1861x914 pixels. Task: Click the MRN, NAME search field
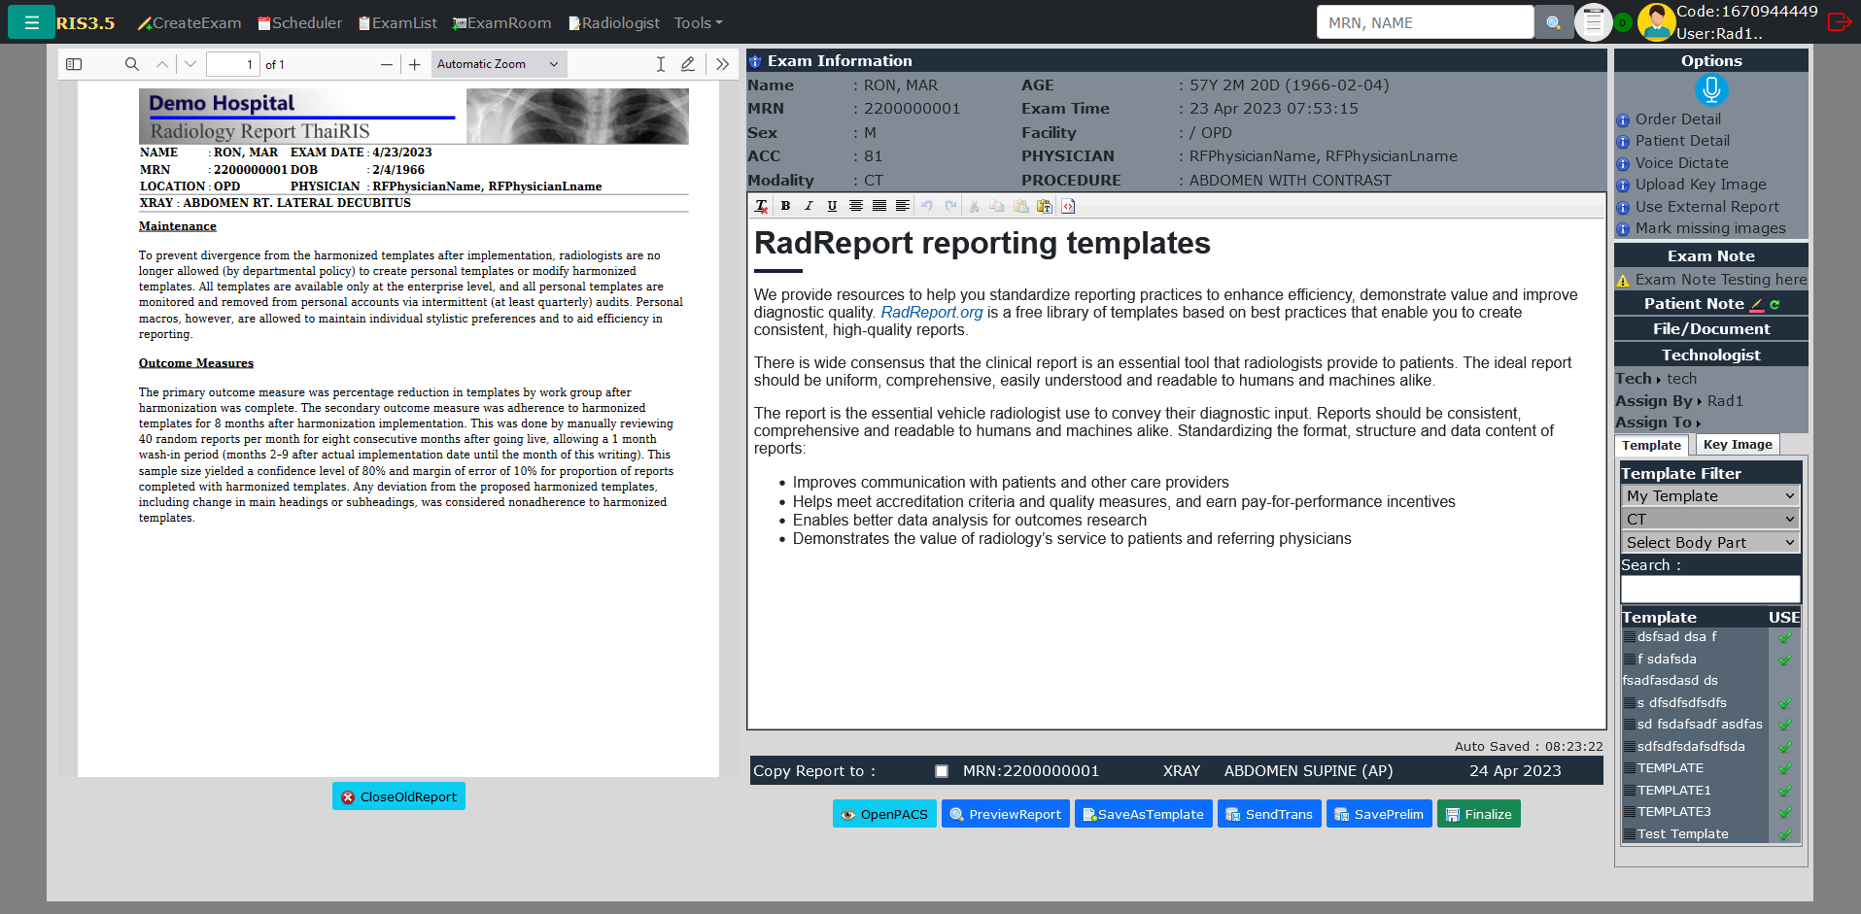[1424, 22]
